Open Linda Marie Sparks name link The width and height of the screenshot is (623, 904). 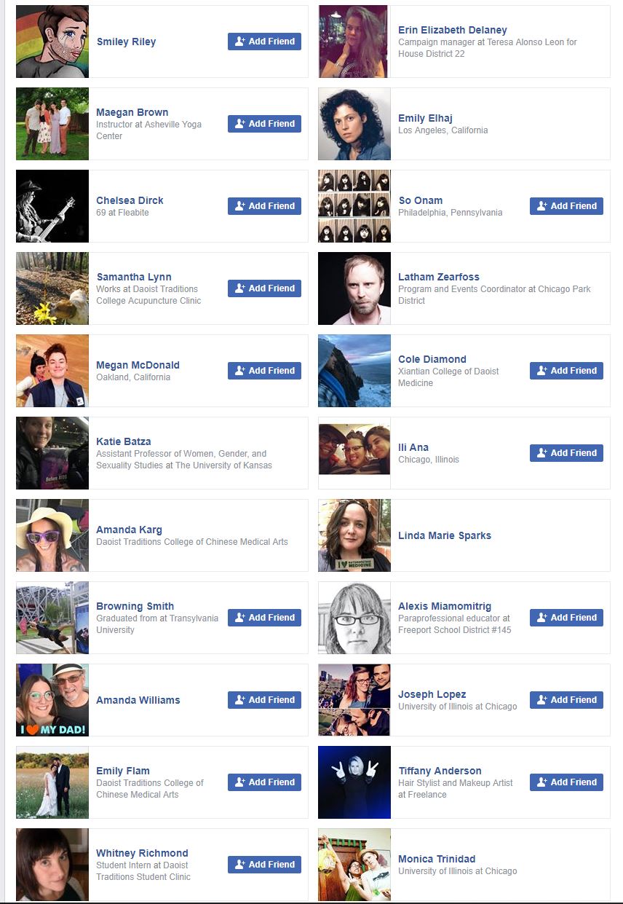[445, 535]
